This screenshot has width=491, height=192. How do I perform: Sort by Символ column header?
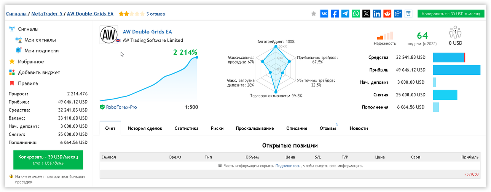tap(108, 157)
